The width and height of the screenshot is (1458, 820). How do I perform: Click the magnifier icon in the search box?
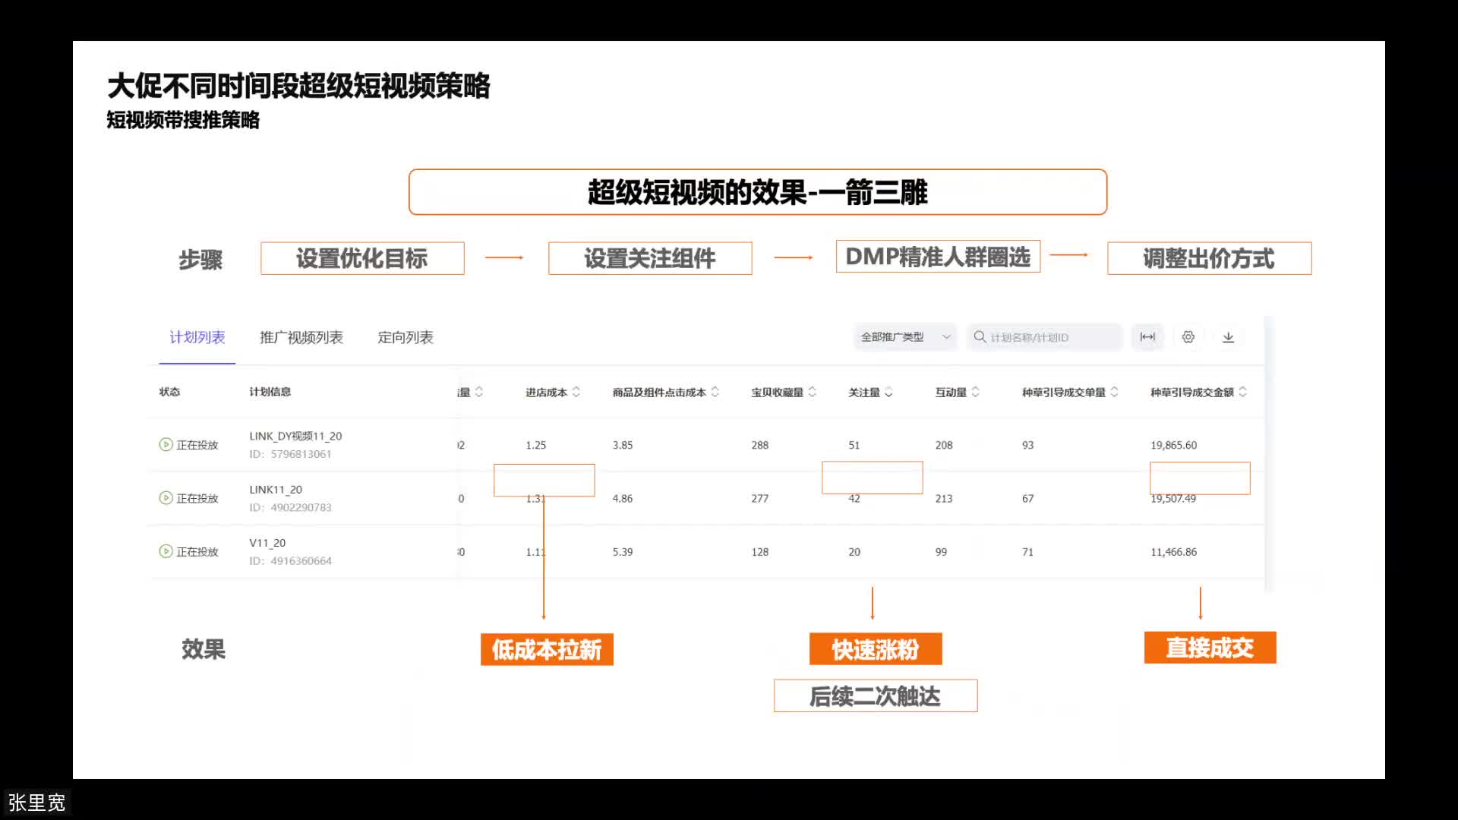980,337
